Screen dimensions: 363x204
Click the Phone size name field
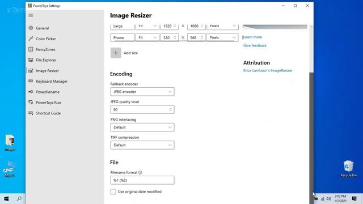coord(123,37)
